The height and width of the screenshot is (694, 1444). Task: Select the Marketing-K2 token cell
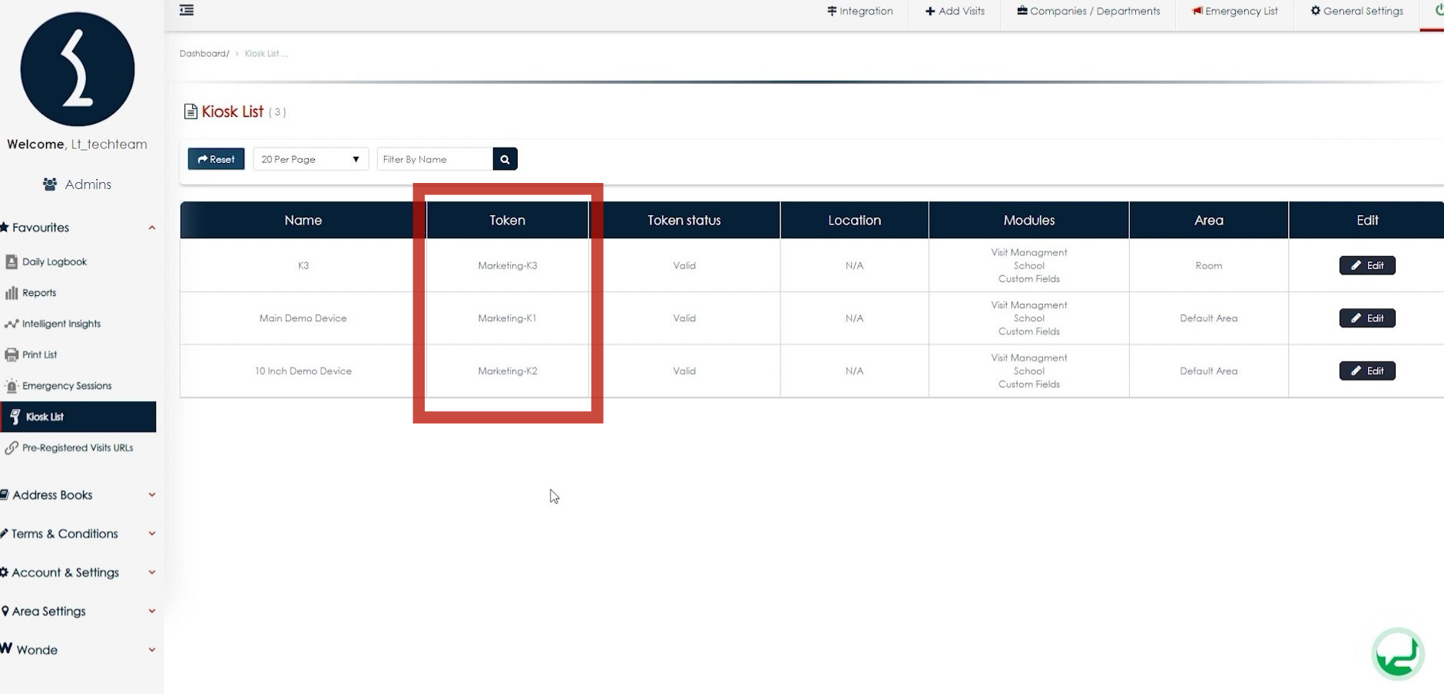[x=508, y=371]
